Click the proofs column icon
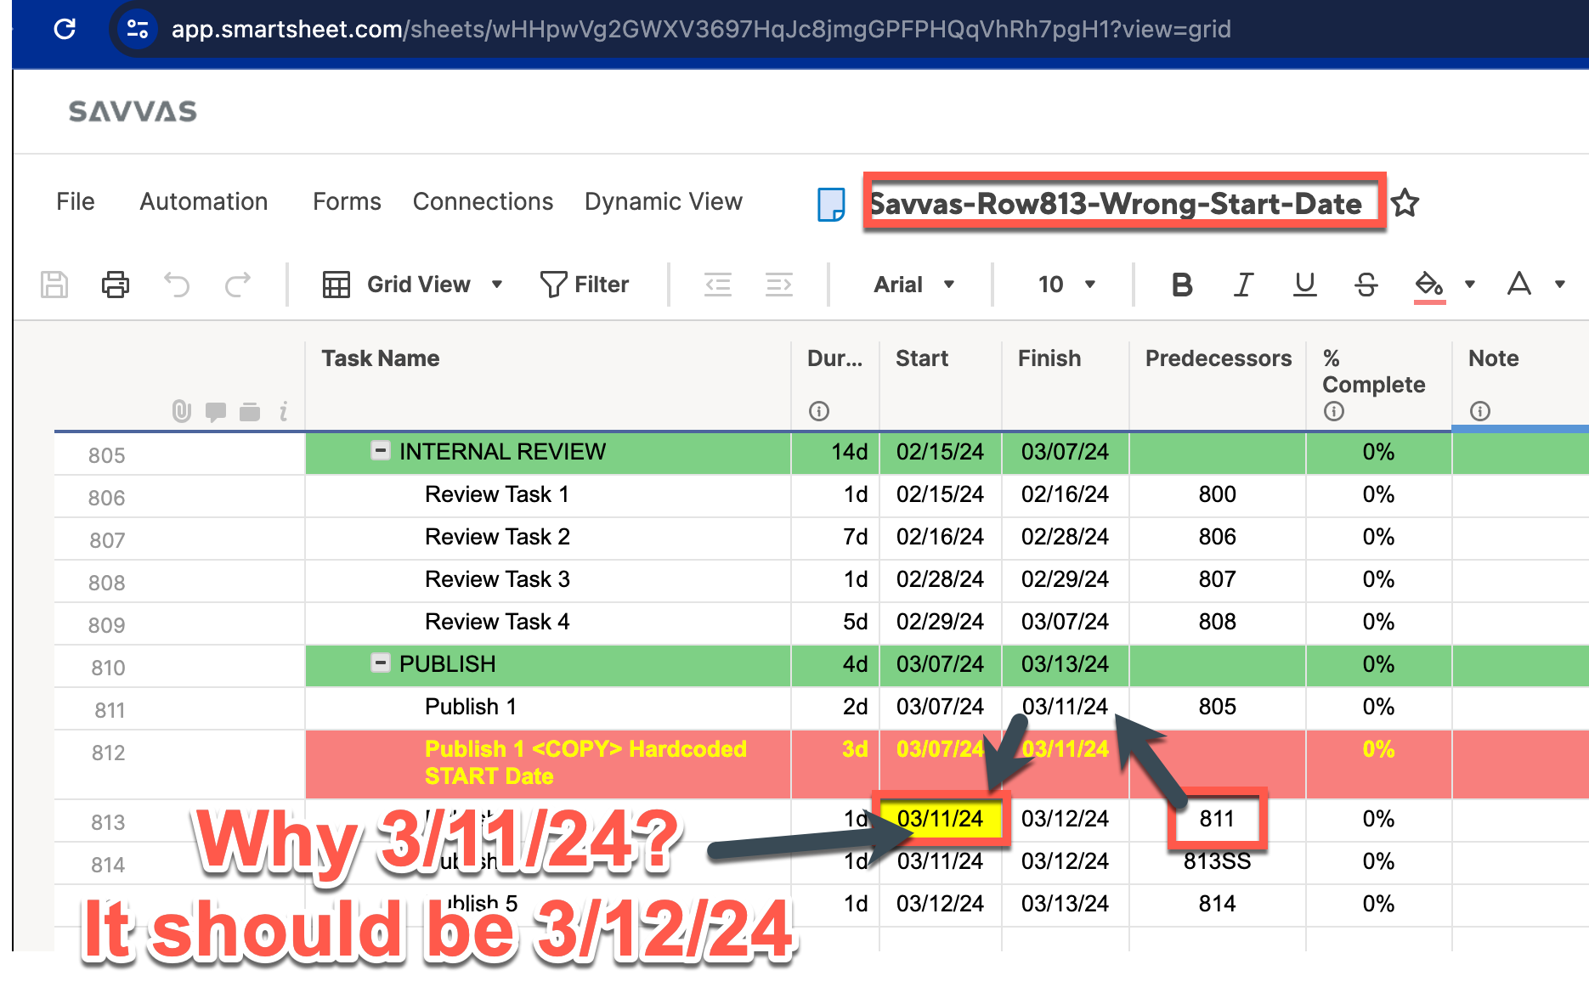Screen dimensions: 1589x987 [250, 412]
